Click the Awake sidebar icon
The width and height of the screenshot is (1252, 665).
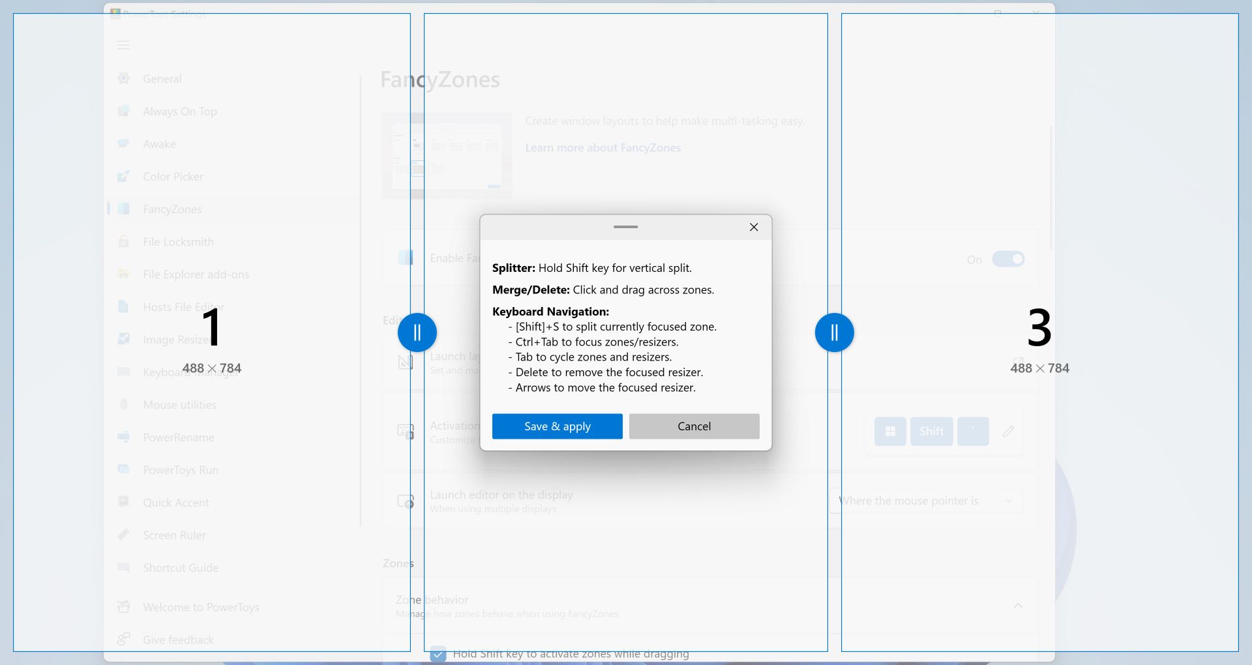click(x=123, y=144)
